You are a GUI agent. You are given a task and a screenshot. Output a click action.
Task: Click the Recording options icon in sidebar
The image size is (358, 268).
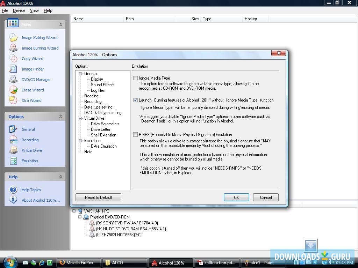13,140
